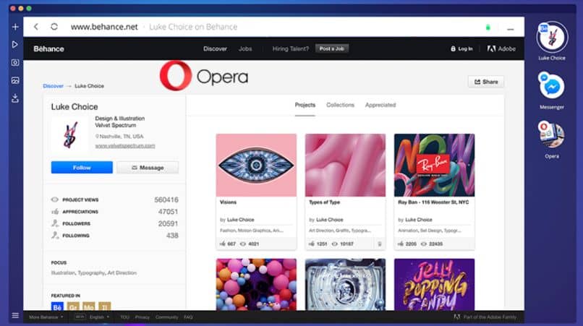Click the minimize dash in address bar
The height and width of the screenshot is (326, 583).
[x=511, y=28]
